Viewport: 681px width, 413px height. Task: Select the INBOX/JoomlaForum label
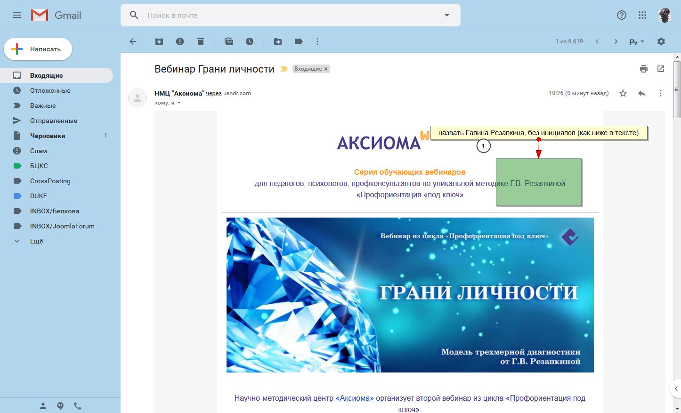pyautogui.click(x=57, y=226)
